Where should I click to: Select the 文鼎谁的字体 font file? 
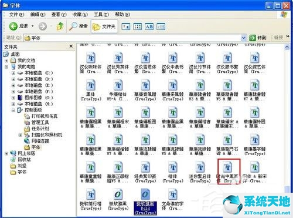pyautogui.click(x=173, y=200)
